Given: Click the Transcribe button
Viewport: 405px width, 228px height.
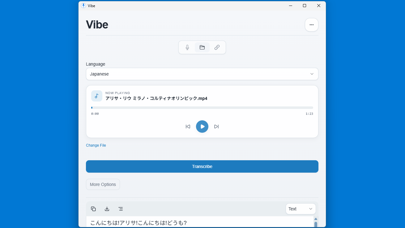Looking at the screenshot, I should [202, 166].
